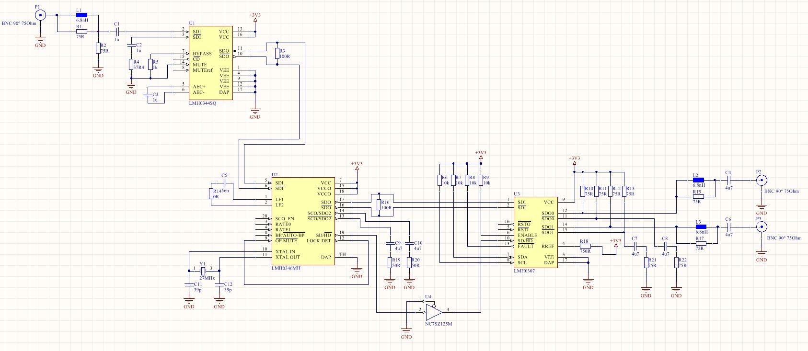Click the LOCK DET pin label
The width and height of the screenshot is (808, 351).
pos(319,240)
